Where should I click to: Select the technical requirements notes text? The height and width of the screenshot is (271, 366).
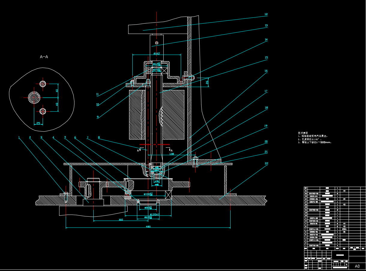[314, 138]
